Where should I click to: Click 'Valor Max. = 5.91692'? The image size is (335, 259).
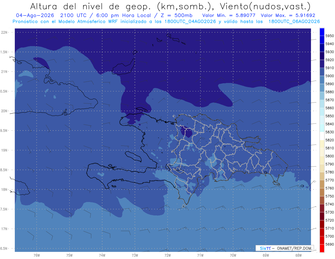pos(288,15)
